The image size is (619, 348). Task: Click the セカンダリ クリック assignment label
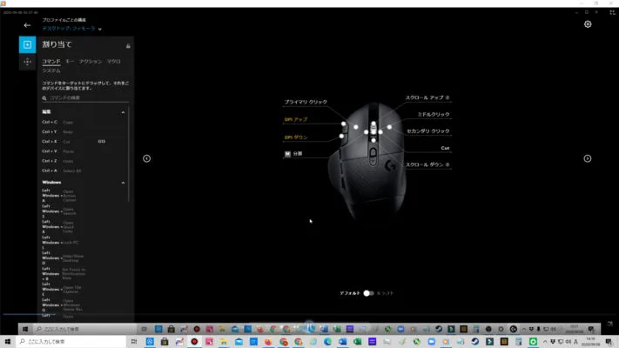(428, 131)
